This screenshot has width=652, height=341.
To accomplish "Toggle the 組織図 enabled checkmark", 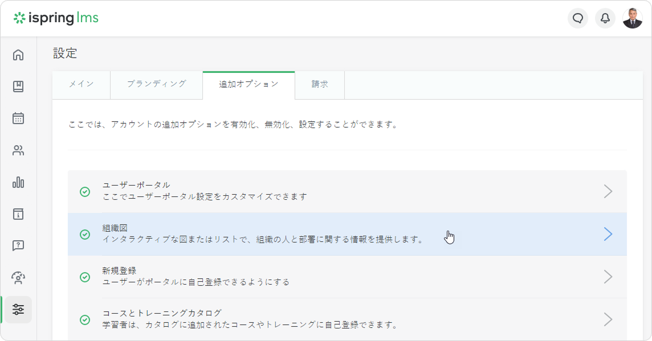I will [x=85, y=235].
